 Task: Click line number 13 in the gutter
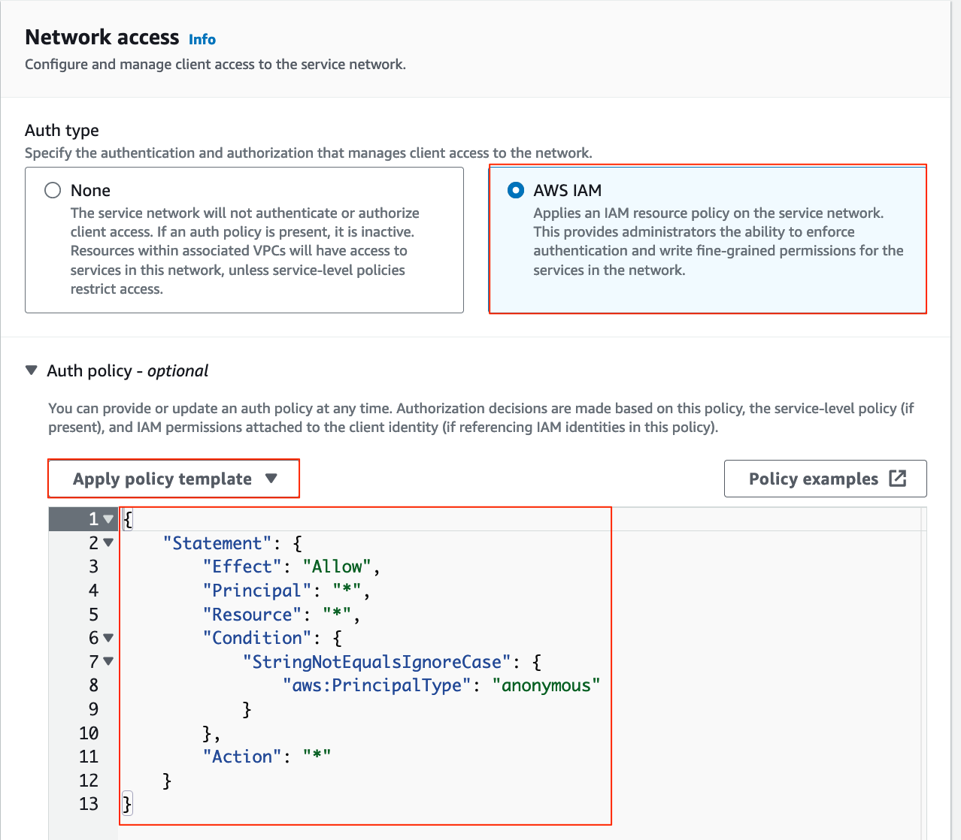click(89, 804)
